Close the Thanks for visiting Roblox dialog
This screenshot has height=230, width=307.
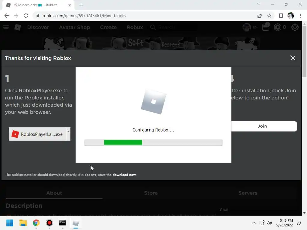pos(293,58)
